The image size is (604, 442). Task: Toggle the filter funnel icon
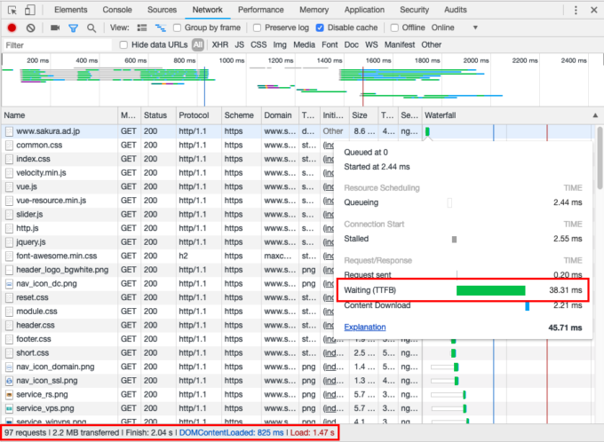point(73,28)
